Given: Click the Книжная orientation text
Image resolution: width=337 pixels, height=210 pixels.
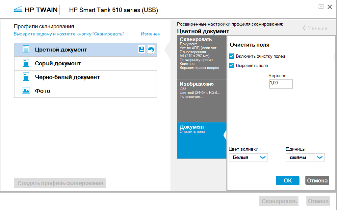Looking at the screenshot, I should 187,64.
